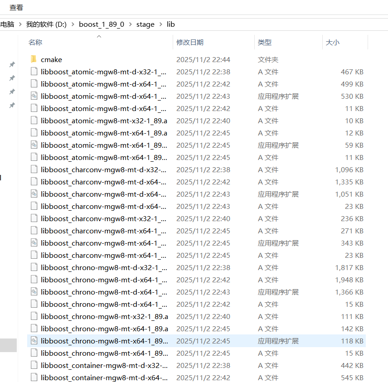Screen dimensions: 388x382
Task: Click the 应用程序扩展 type in the 118 KB row
Action: click(x=278, y=341)
